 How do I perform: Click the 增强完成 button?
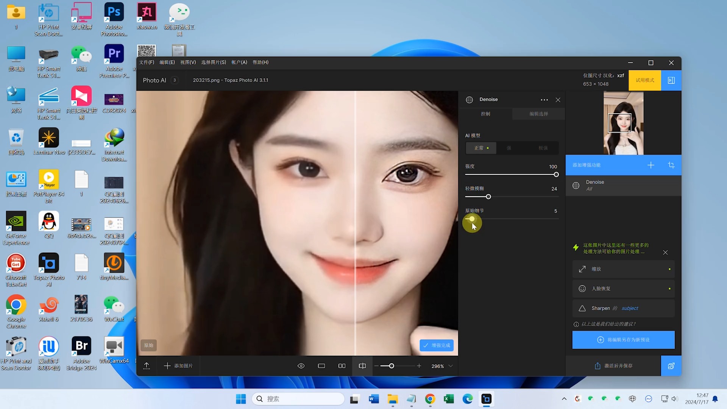pyautogui.click(x=437, y=345)
